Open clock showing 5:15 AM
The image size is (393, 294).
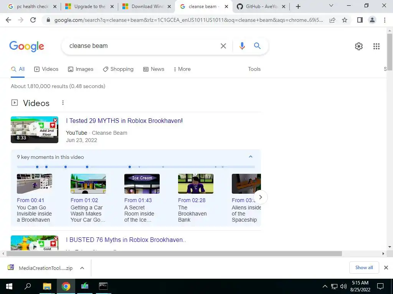point(360,286)
